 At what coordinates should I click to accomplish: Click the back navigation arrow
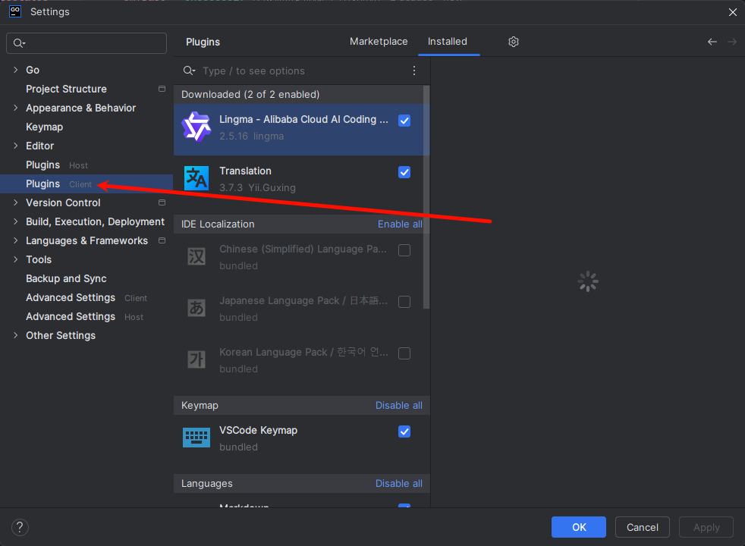click(x=712, y=42)
